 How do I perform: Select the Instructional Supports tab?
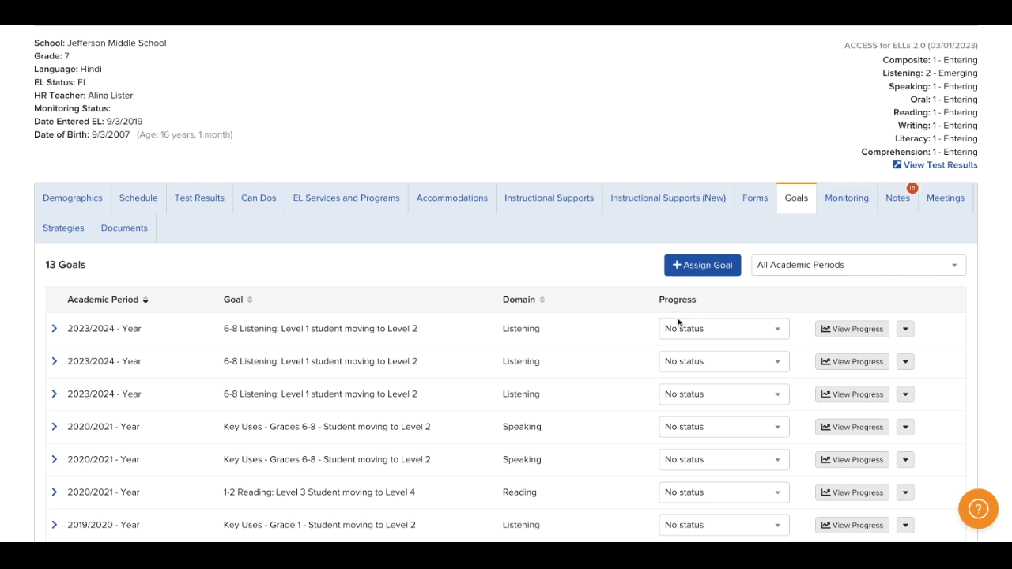pyautogui.click(x=549, y=198)
